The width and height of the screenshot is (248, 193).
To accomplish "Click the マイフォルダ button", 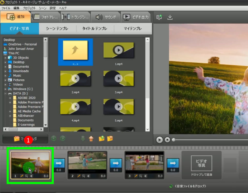I will coord(25,139).
